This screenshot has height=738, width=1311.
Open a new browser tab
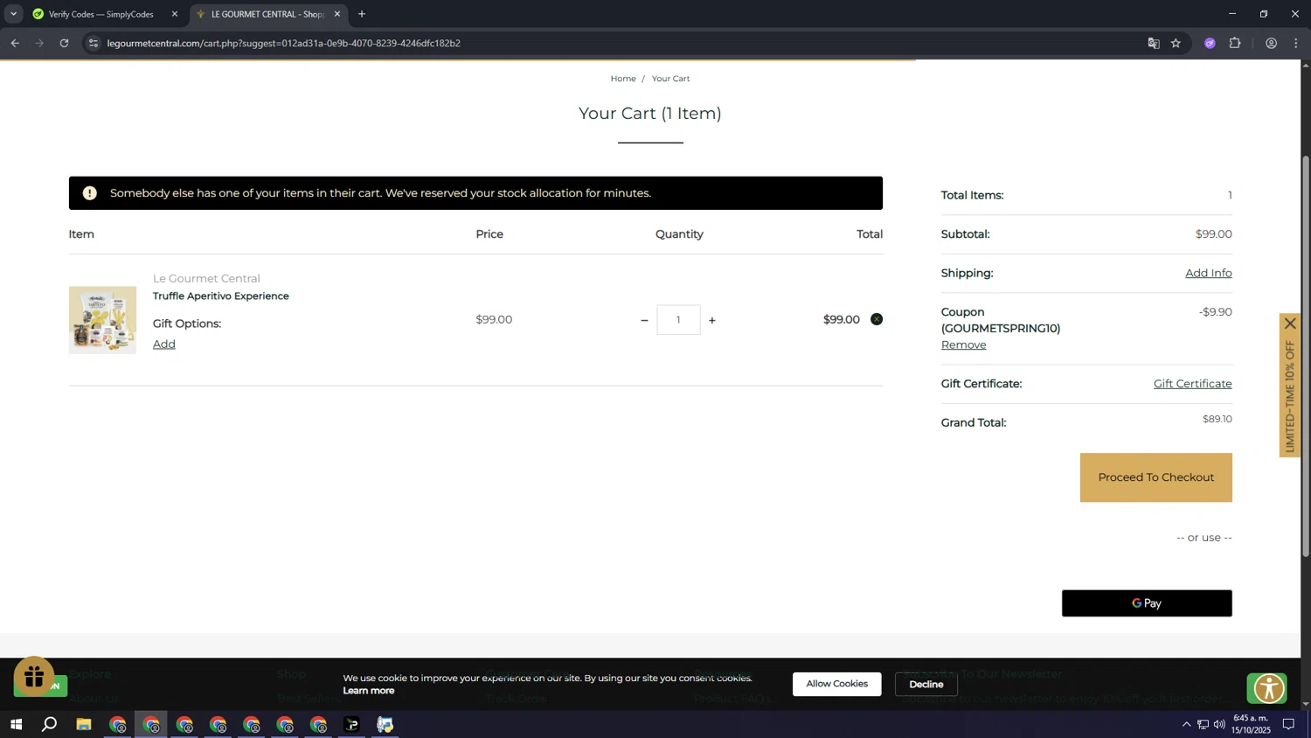(x=362, y=14)
